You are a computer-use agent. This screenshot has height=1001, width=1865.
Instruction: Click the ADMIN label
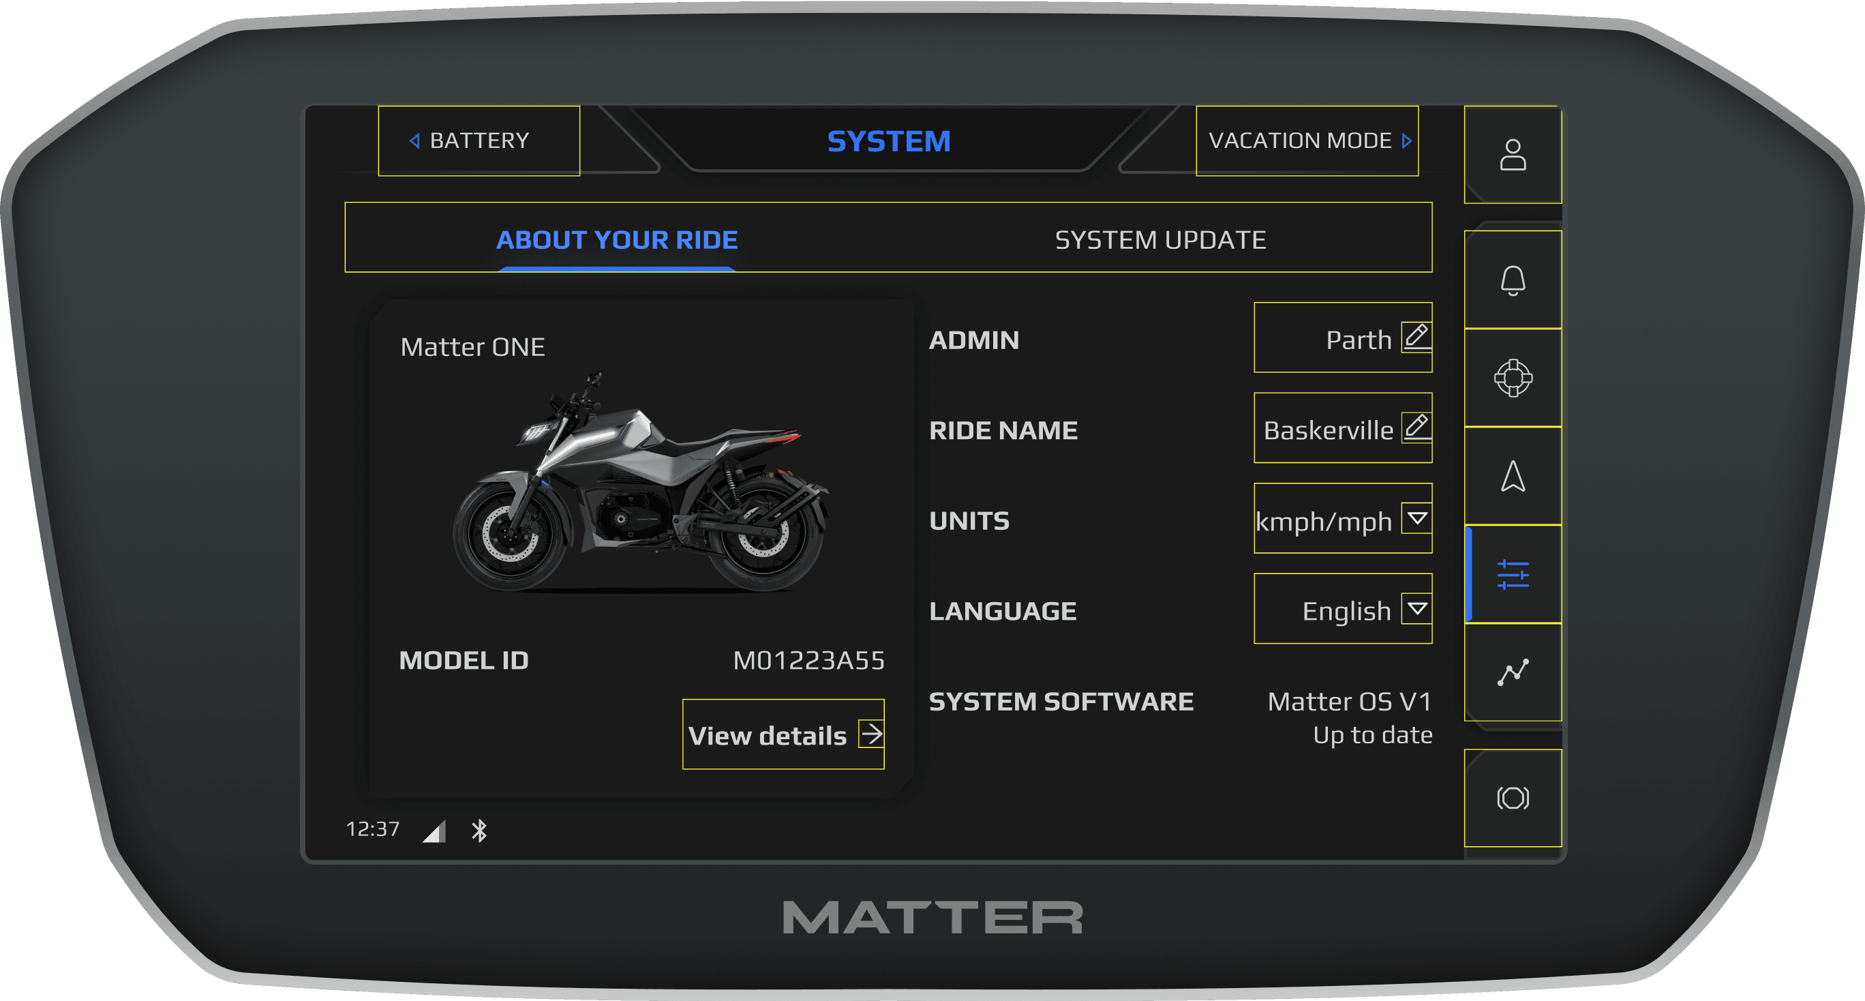click(x=974, y=340)
